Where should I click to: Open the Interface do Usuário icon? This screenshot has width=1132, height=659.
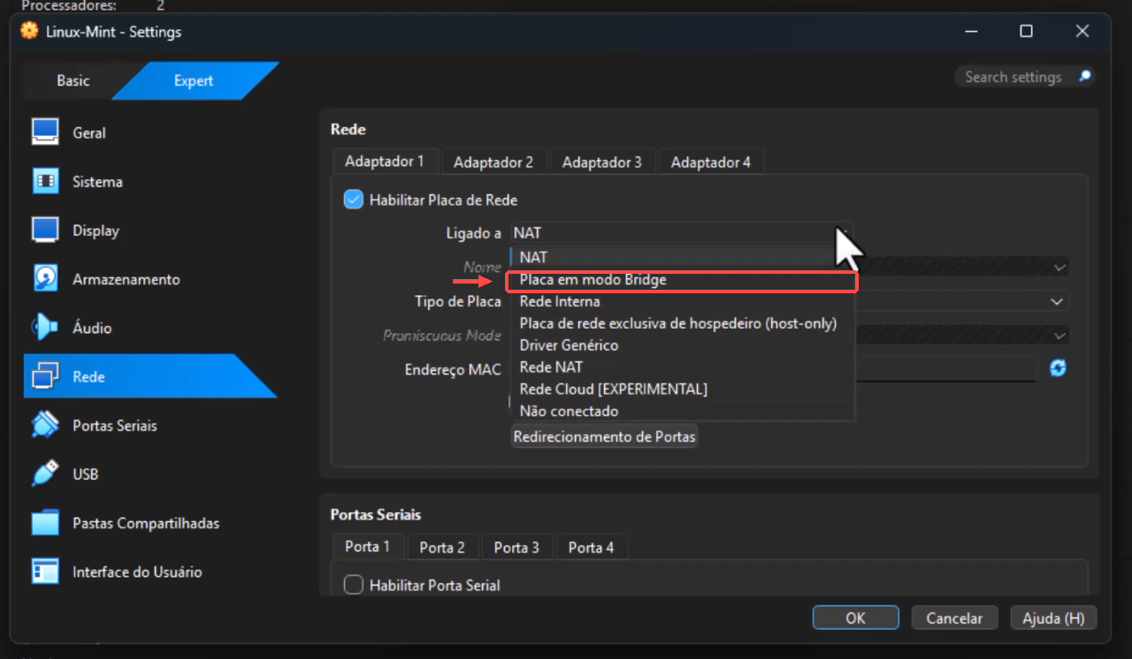45,572
